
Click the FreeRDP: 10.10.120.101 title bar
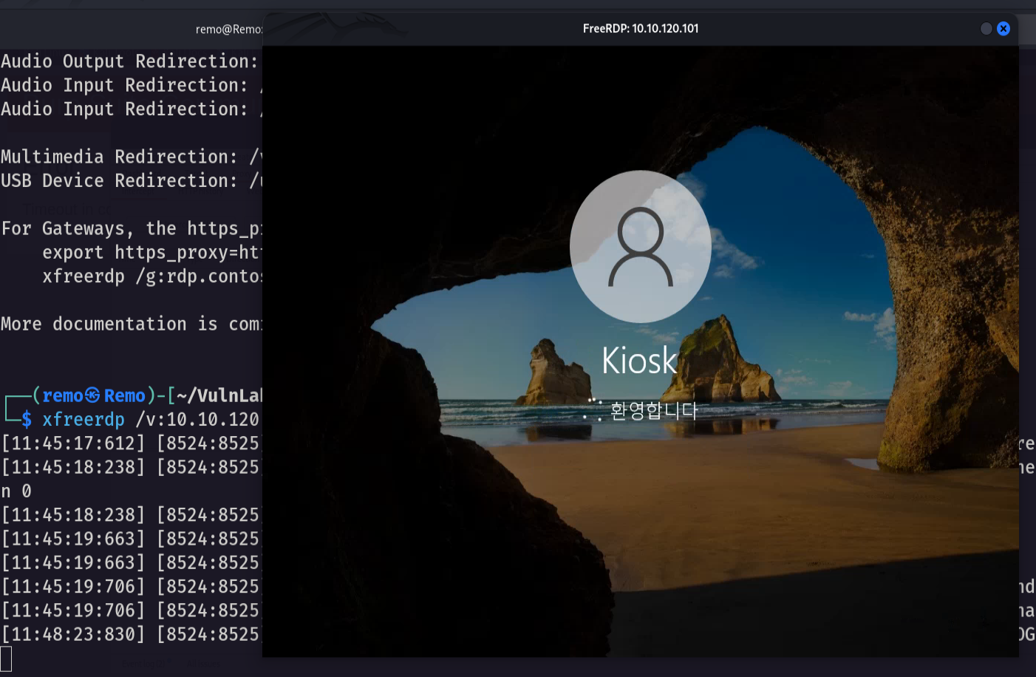point(641,29)
